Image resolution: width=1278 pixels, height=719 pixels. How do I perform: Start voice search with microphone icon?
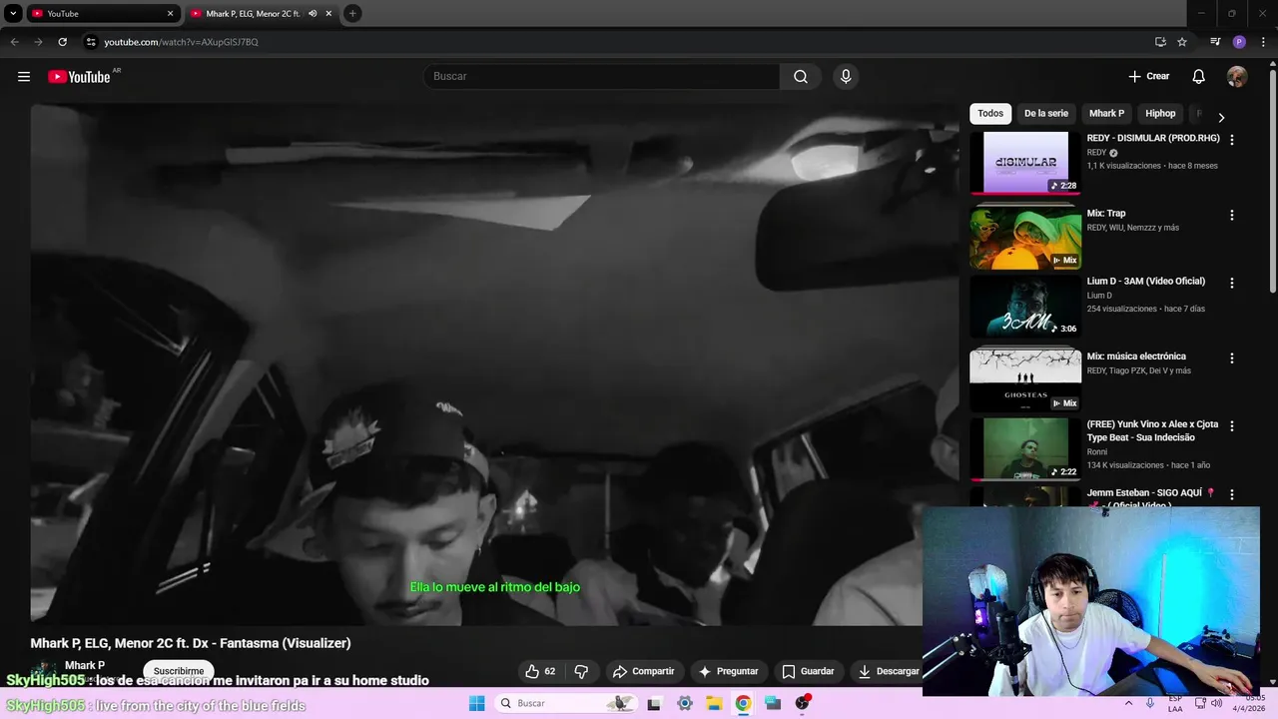pos(846,77)
